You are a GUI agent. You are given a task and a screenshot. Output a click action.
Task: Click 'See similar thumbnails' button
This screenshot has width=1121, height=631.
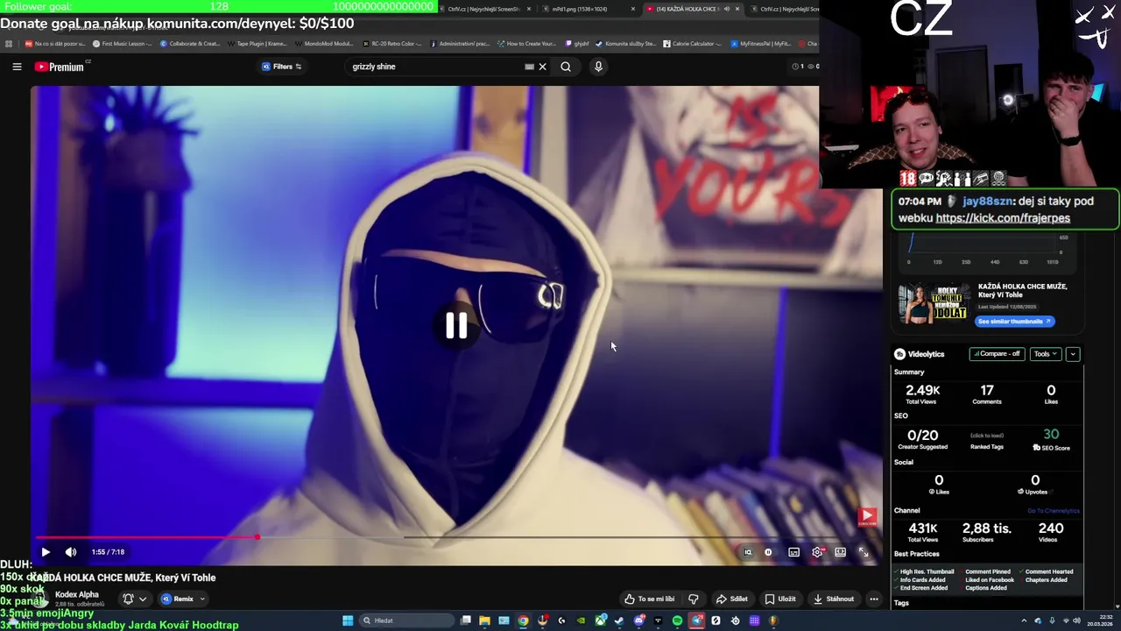point(1014,322)
